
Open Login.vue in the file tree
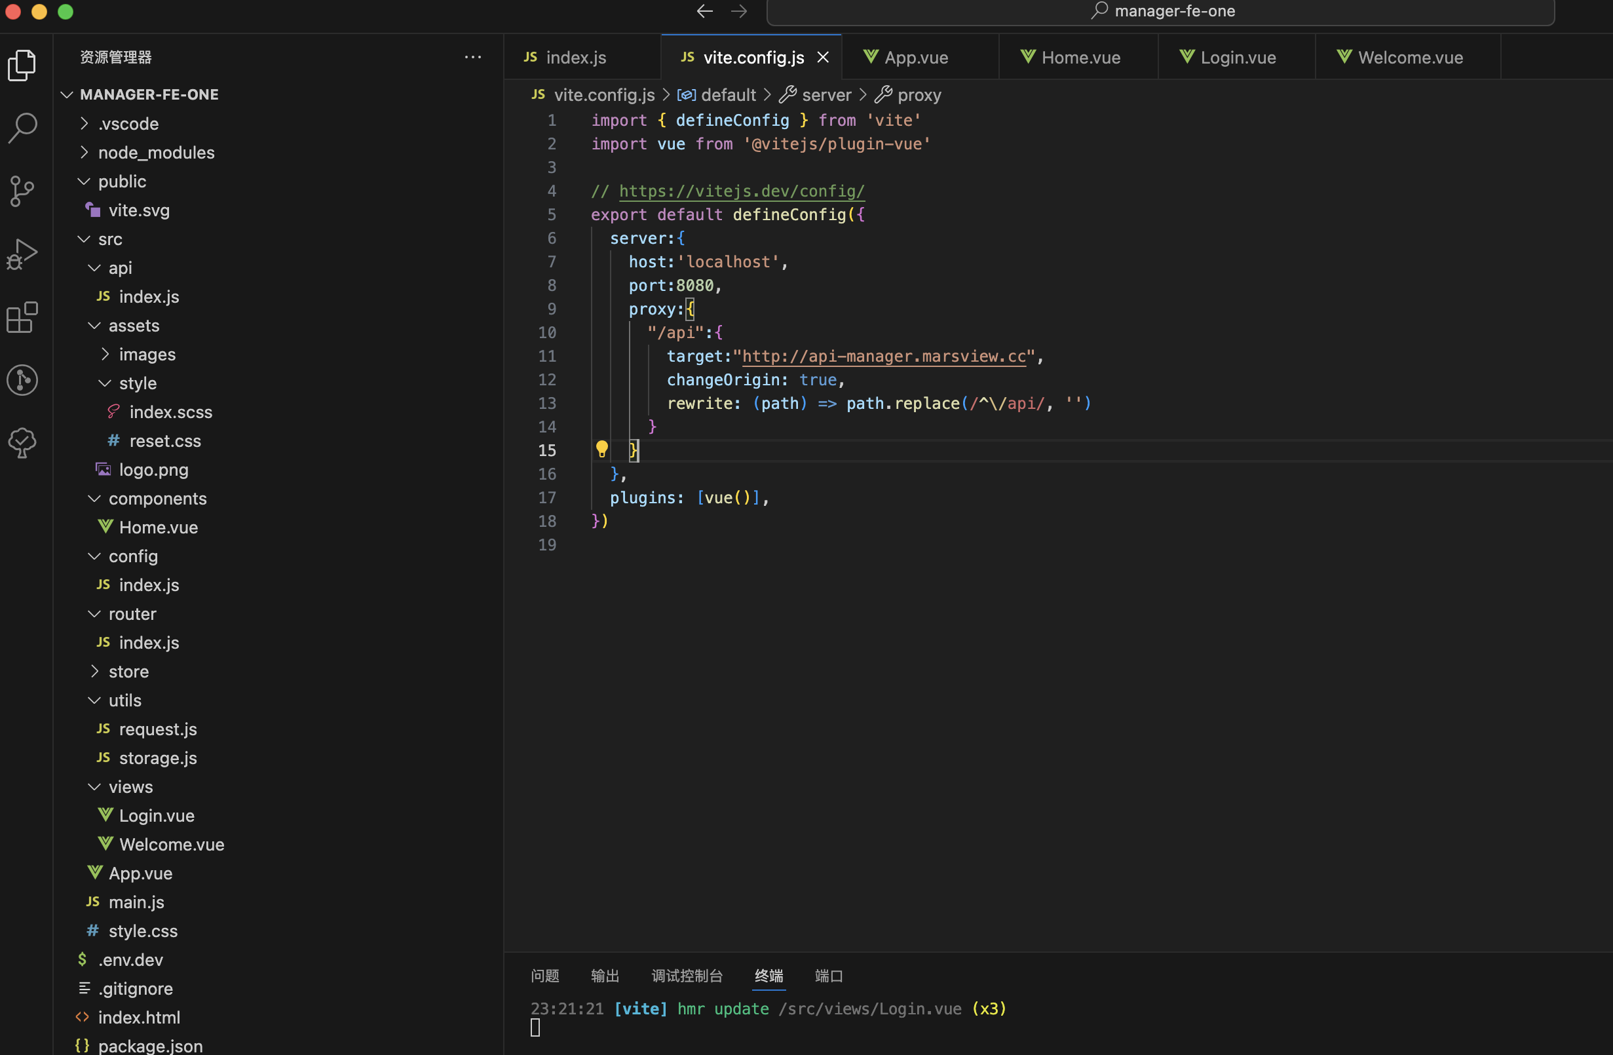click(x=157, y=815)
